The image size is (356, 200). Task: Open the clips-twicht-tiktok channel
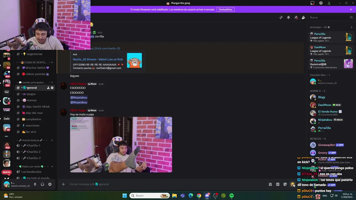click(35, 107)
